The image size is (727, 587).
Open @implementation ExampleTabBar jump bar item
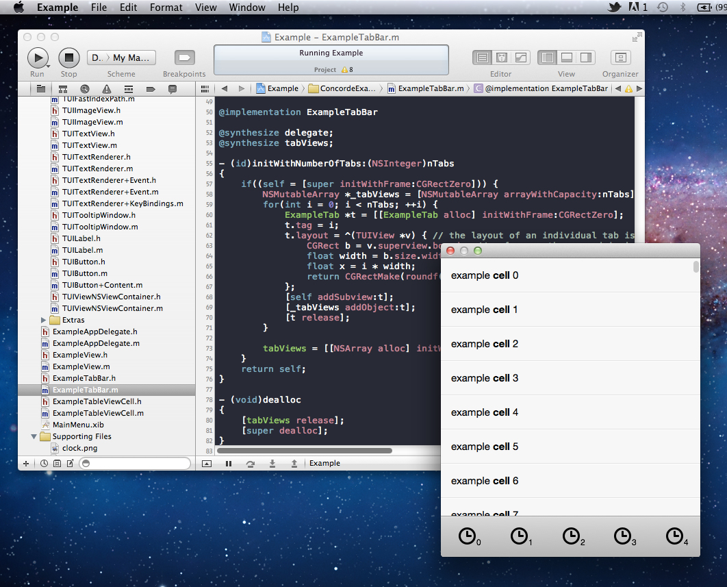541,88
